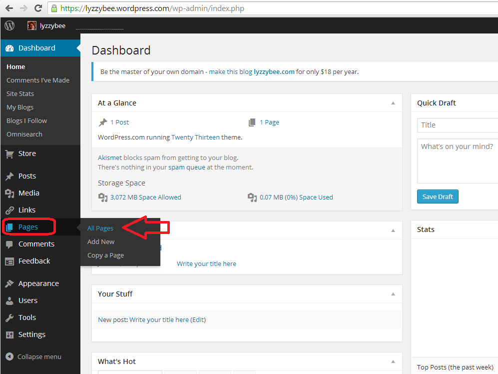Click the Comments speech bubble icon
498x374 pixels.
pos(9,244)
